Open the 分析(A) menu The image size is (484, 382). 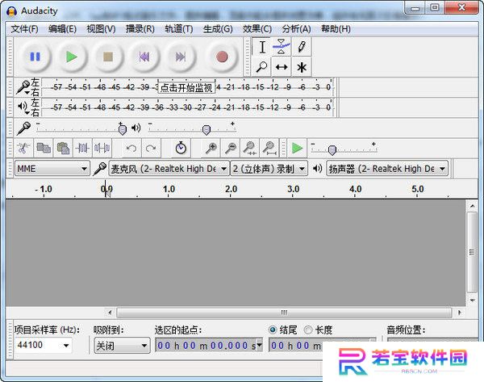click(x=296, y=29)
